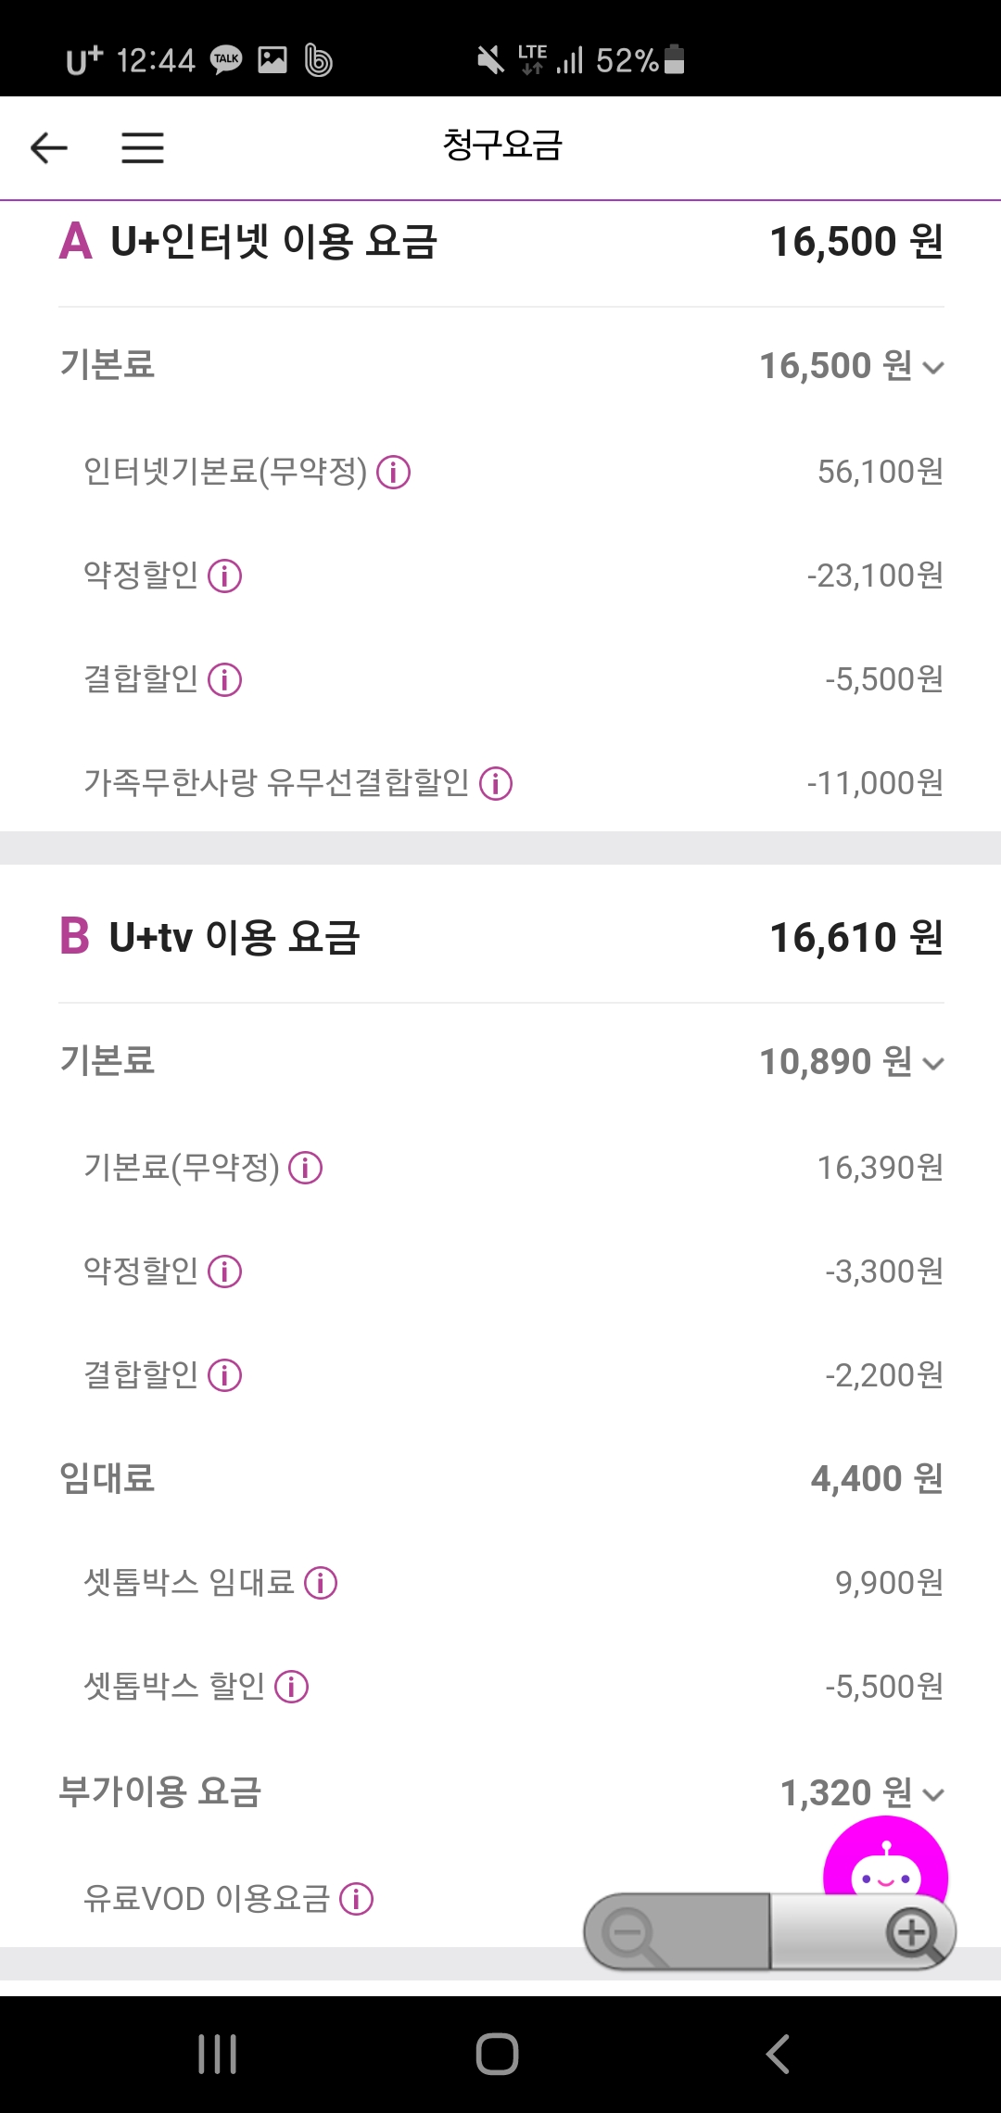The height and width of the screenshot is (2113, 1001).
Task: Tap the zoom in magnifier button
Action: 913,1933
